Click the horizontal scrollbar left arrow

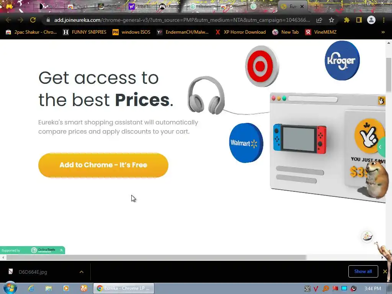tap(3, 257)
